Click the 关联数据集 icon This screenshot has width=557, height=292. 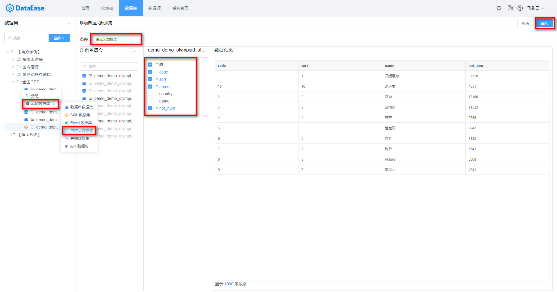coord(67,138)
